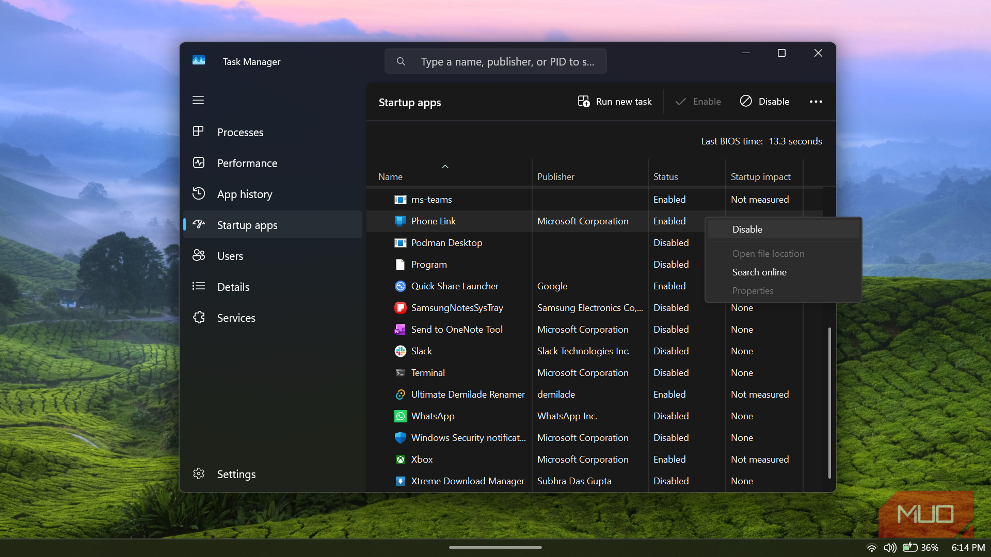The height and width of the screenshot is (557, 991).
Task: Click the Windows Security shield icon
Action: 400,438
